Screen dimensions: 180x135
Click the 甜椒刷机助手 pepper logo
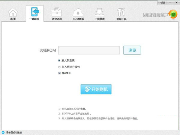(x=173, y=14)
